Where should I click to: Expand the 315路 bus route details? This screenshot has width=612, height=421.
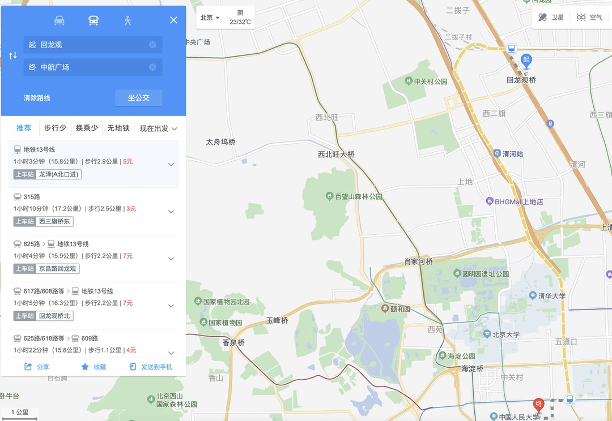click(171, 211)
